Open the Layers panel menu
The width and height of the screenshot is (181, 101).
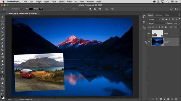click(x=179, y=15)
